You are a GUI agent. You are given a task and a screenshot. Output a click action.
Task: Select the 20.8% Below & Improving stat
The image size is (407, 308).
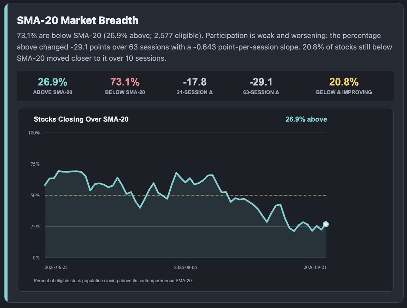point(344,86)
